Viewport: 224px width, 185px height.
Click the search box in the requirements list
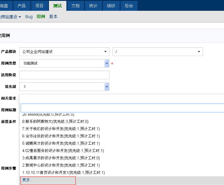[x=122, y=108]
